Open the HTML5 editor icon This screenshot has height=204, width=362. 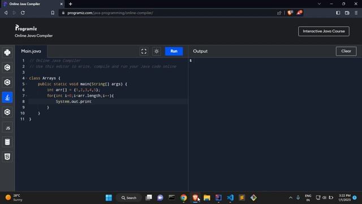coord(7,157)
